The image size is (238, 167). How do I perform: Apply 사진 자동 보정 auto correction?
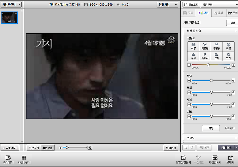[232, 23]
